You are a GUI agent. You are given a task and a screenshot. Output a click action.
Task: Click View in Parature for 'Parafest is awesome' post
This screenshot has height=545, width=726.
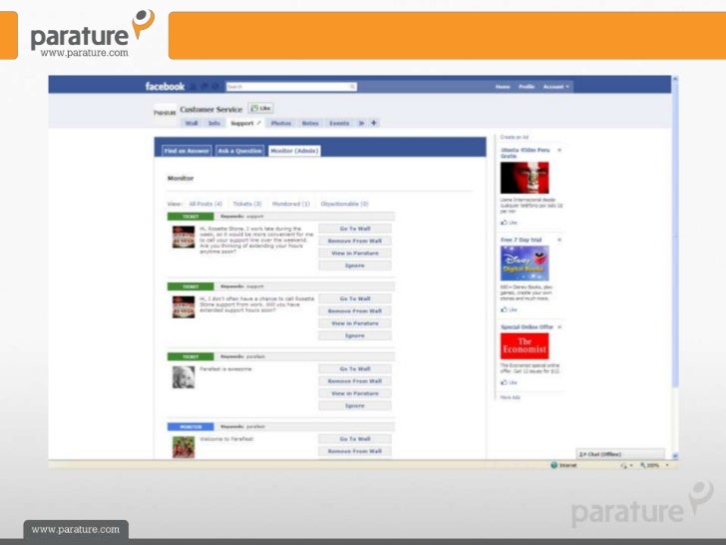[355, 393]
